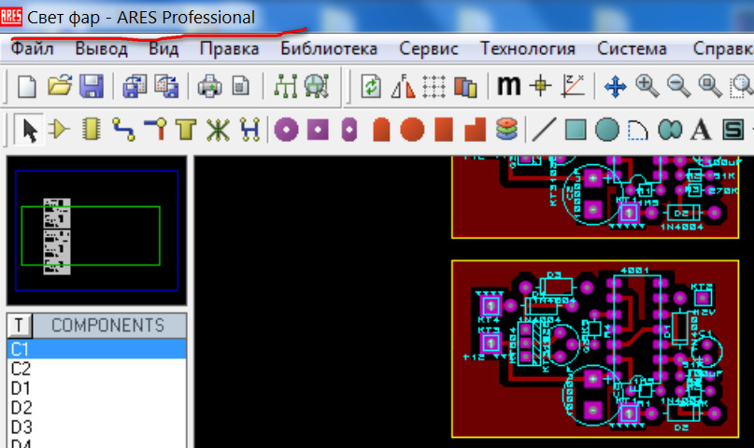This screenshot has width=754, height=448.
Task: Select the DIL pad tool
Action: click(349, 130)
